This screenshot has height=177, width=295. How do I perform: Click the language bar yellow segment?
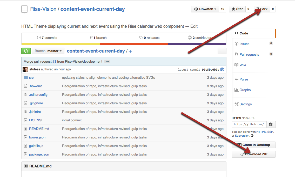[61, 44]
